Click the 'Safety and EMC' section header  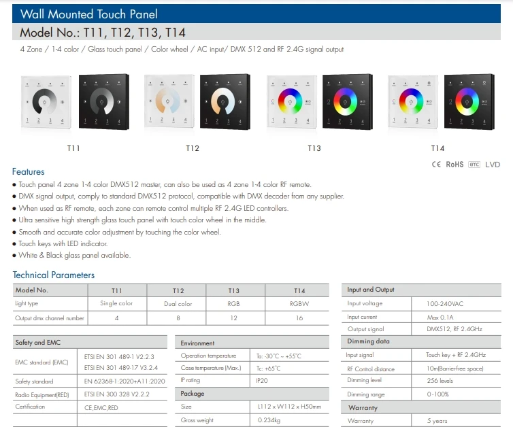(x=38, y=343)
